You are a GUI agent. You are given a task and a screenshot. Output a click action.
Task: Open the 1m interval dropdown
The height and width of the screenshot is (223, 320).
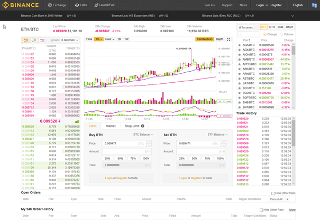pos(99,39)
